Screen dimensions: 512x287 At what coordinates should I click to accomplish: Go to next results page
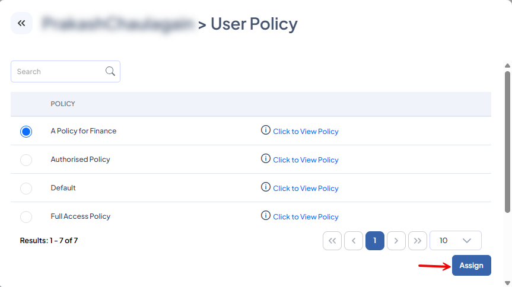pyautogui.click(x=396, y=241)
